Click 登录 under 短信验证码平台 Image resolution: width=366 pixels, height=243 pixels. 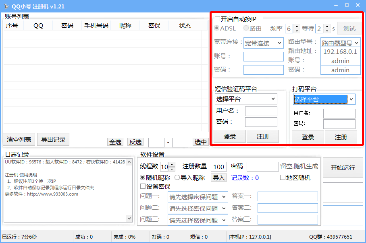click(x=230, y=136)
